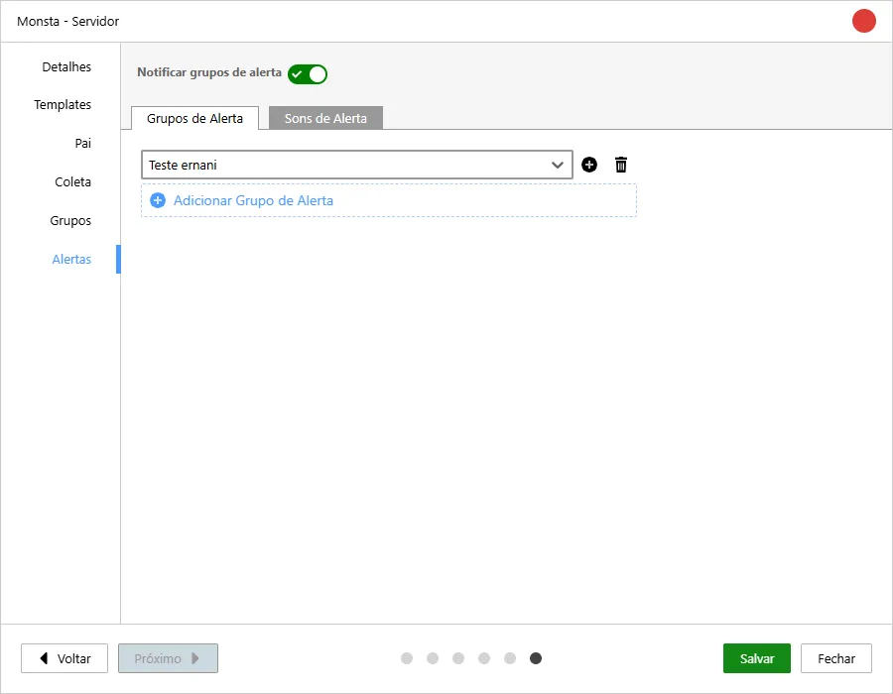Select the Grupos sidebar item

(x=70, y=221)
